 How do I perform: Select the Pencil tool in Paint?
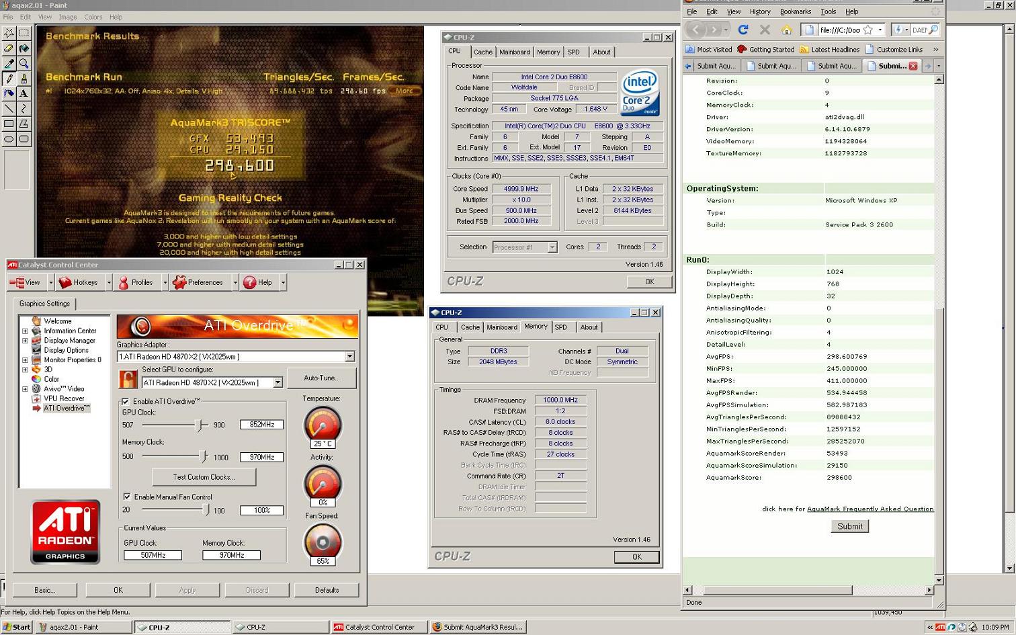point(9,79)
